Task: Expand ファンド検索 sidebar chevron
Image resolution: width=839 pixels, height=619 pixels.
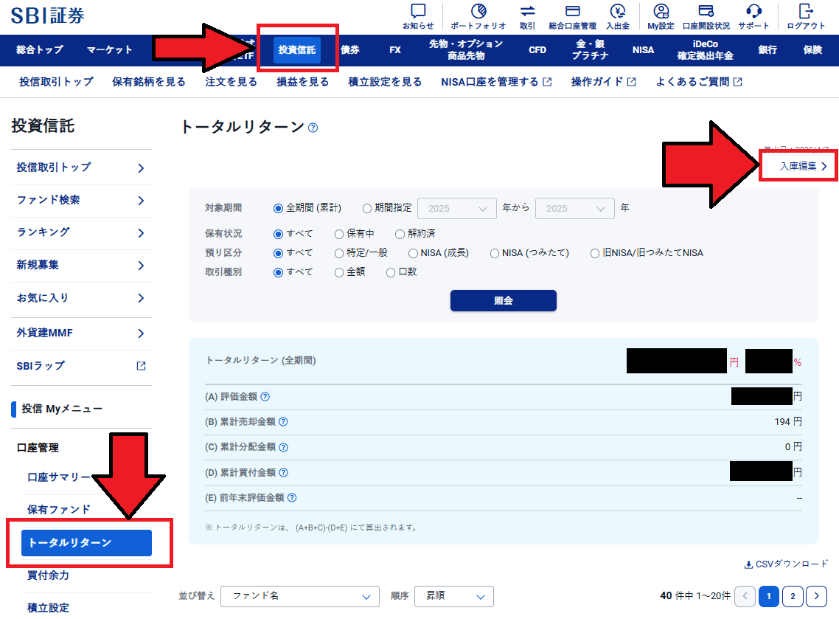Action: tap(141, 201)
